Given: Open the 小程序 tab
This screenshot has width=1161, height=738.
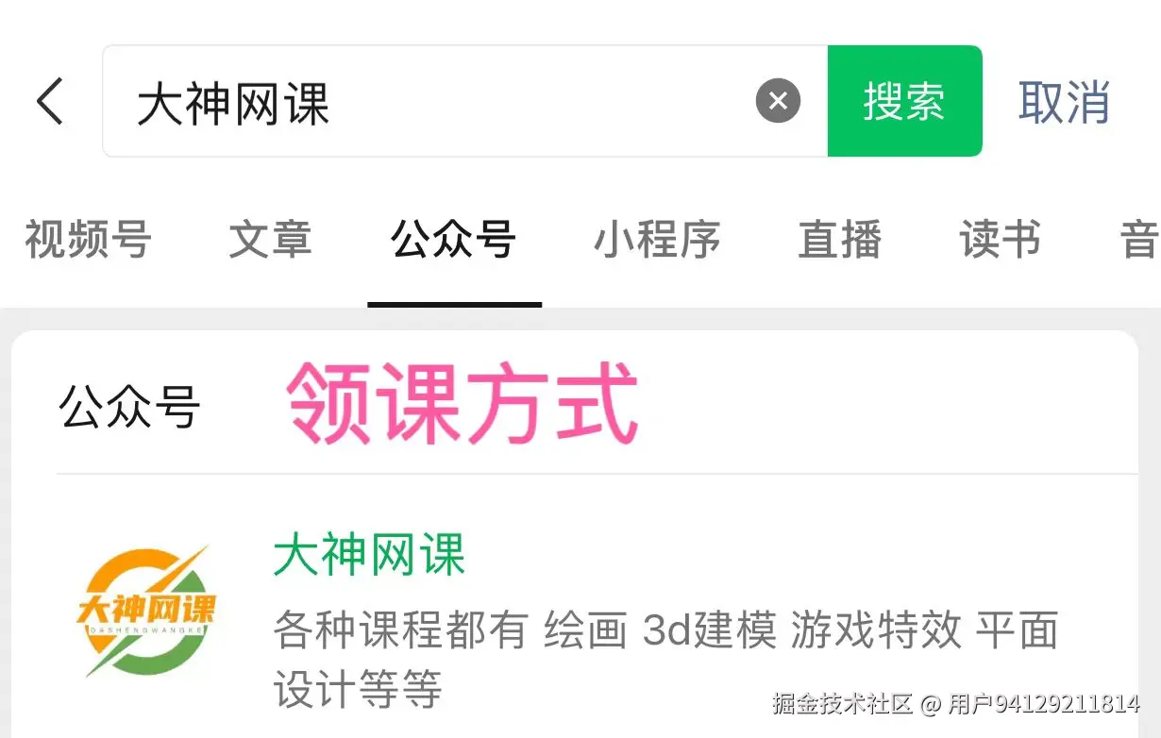Looking at the screenshot, I should pyautogui.click(x=657, y=240).
